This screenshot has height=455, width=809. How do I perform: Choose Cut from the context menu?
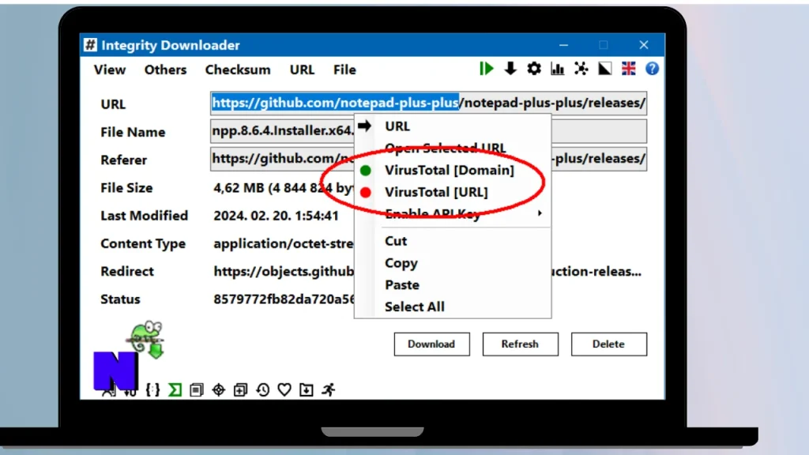453,241
